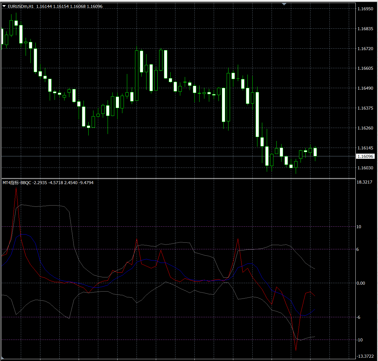Viewport: 378px width, 361px height.
Task: Click the -6 level label on indicator scale
Action: coord(358,317)
